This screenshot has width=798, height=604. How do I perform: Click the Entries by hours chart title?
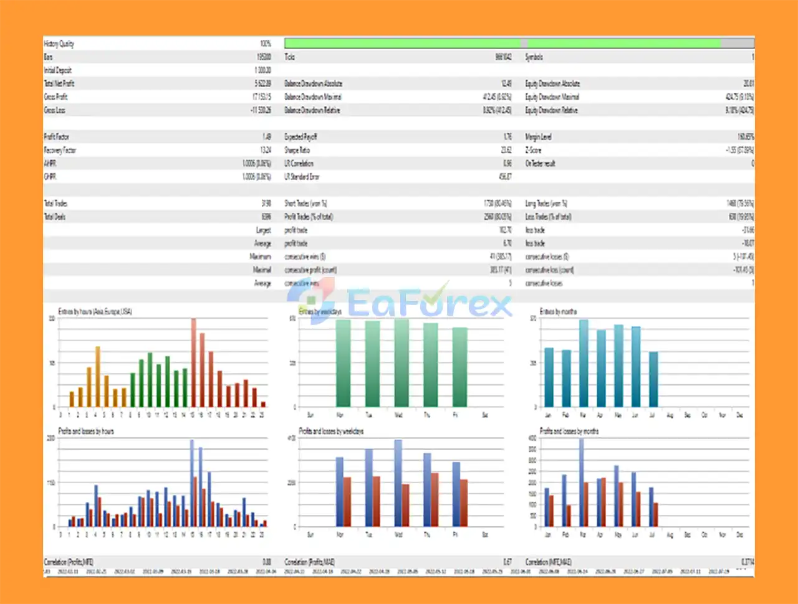click(95, 311)
